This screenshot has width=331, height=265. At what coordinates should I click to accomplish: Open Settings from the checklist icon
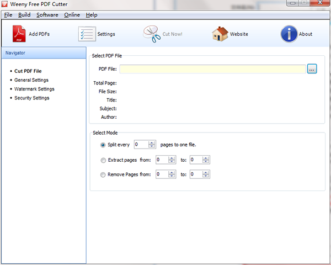tap(87, 34)
